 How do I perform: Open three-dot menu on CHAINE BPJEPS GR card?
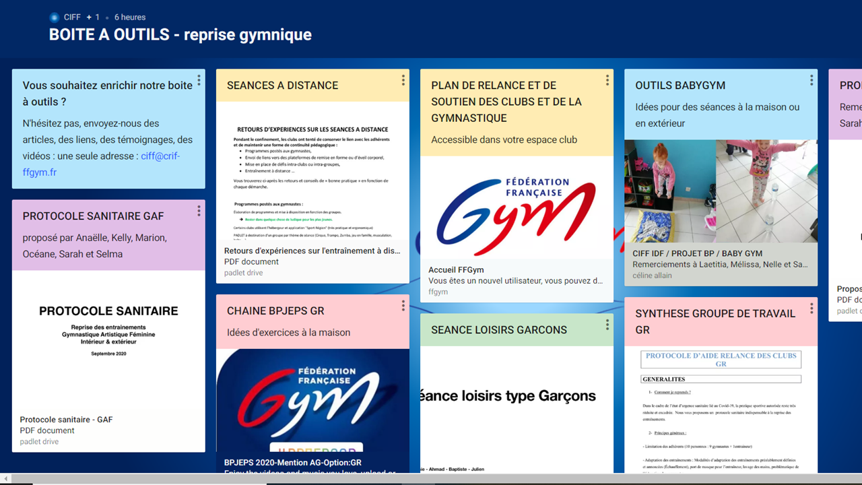(403, 306)
